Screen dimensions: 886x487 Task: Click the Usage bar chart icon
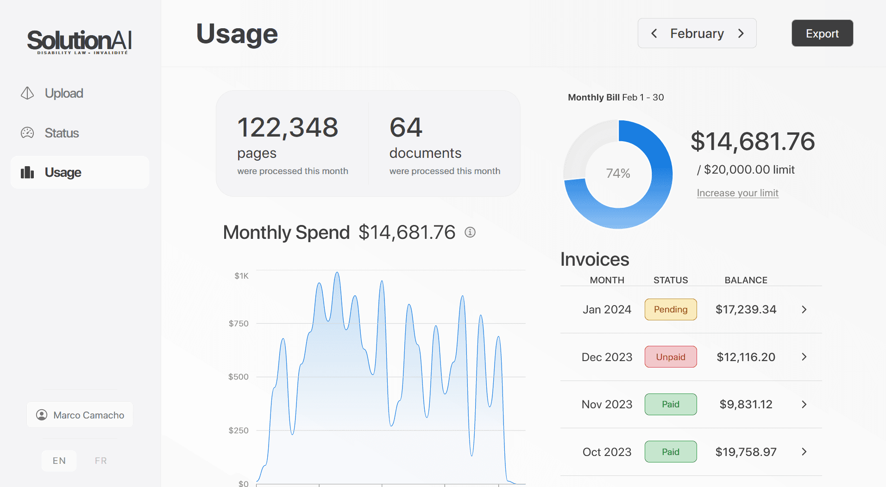pos(27,172)
